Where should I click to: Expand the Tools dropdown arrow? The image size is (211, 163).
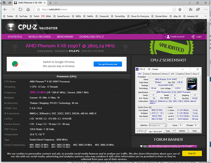point(174,131)
